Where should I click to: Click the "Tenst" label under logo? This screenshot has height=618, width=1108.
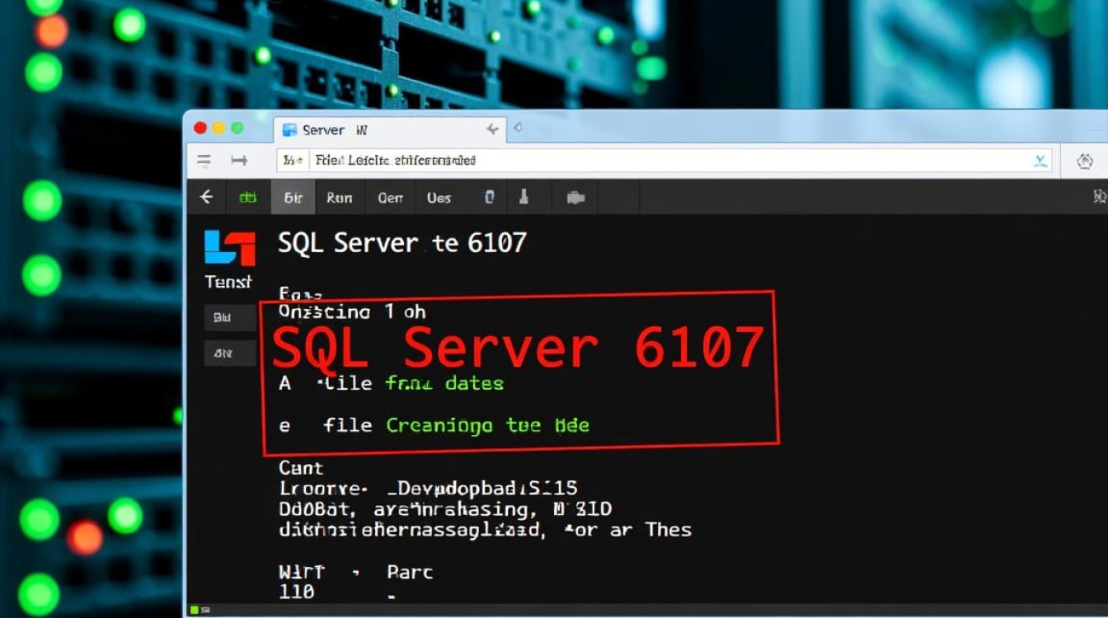[x=228, y=282]
